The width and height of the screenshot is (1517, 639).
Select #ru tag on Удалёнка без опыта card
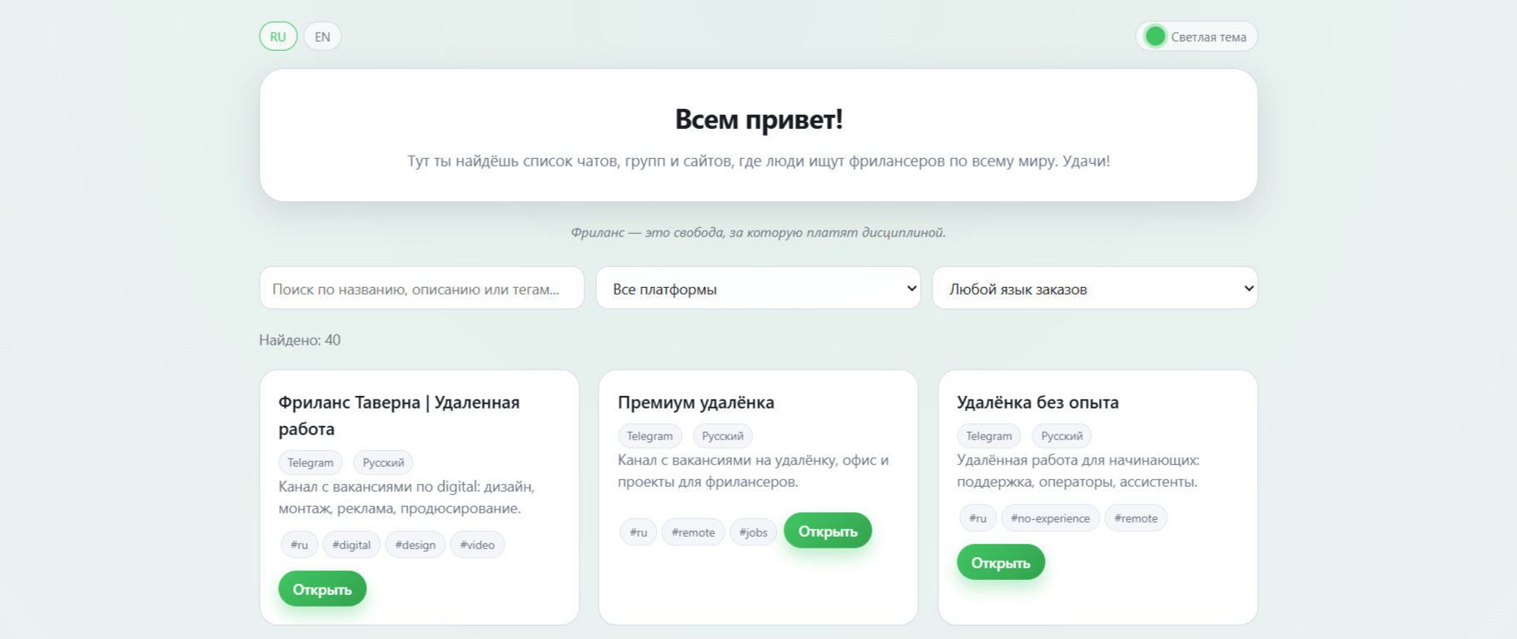[x=977, y=518]
